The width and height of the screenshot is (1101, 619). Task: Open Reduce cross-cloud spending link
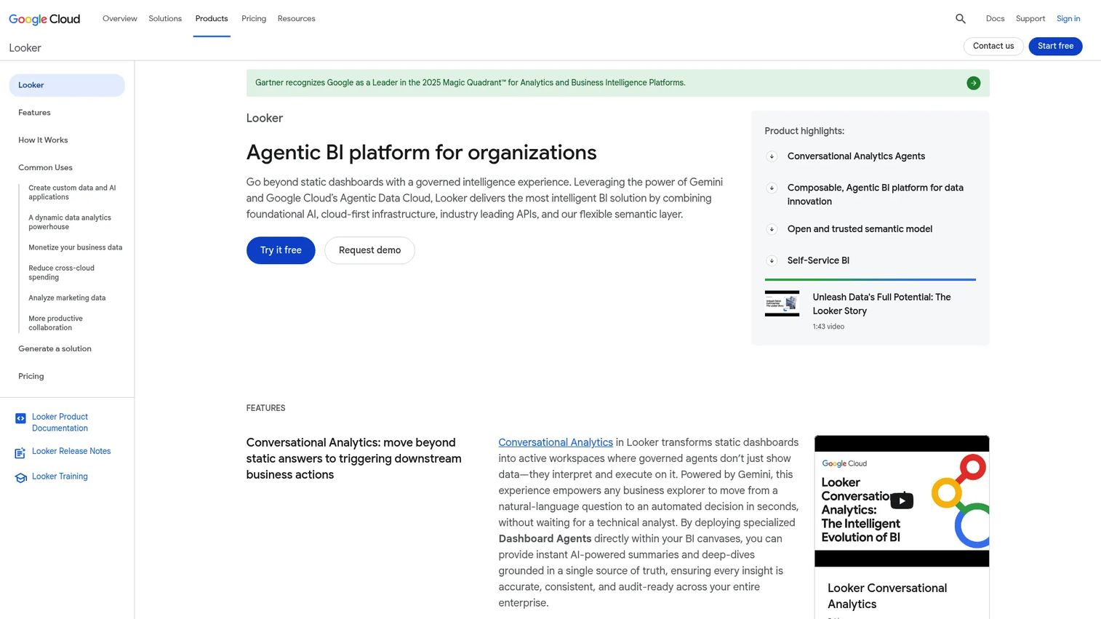pyautogui.click(x=62, y=273)
